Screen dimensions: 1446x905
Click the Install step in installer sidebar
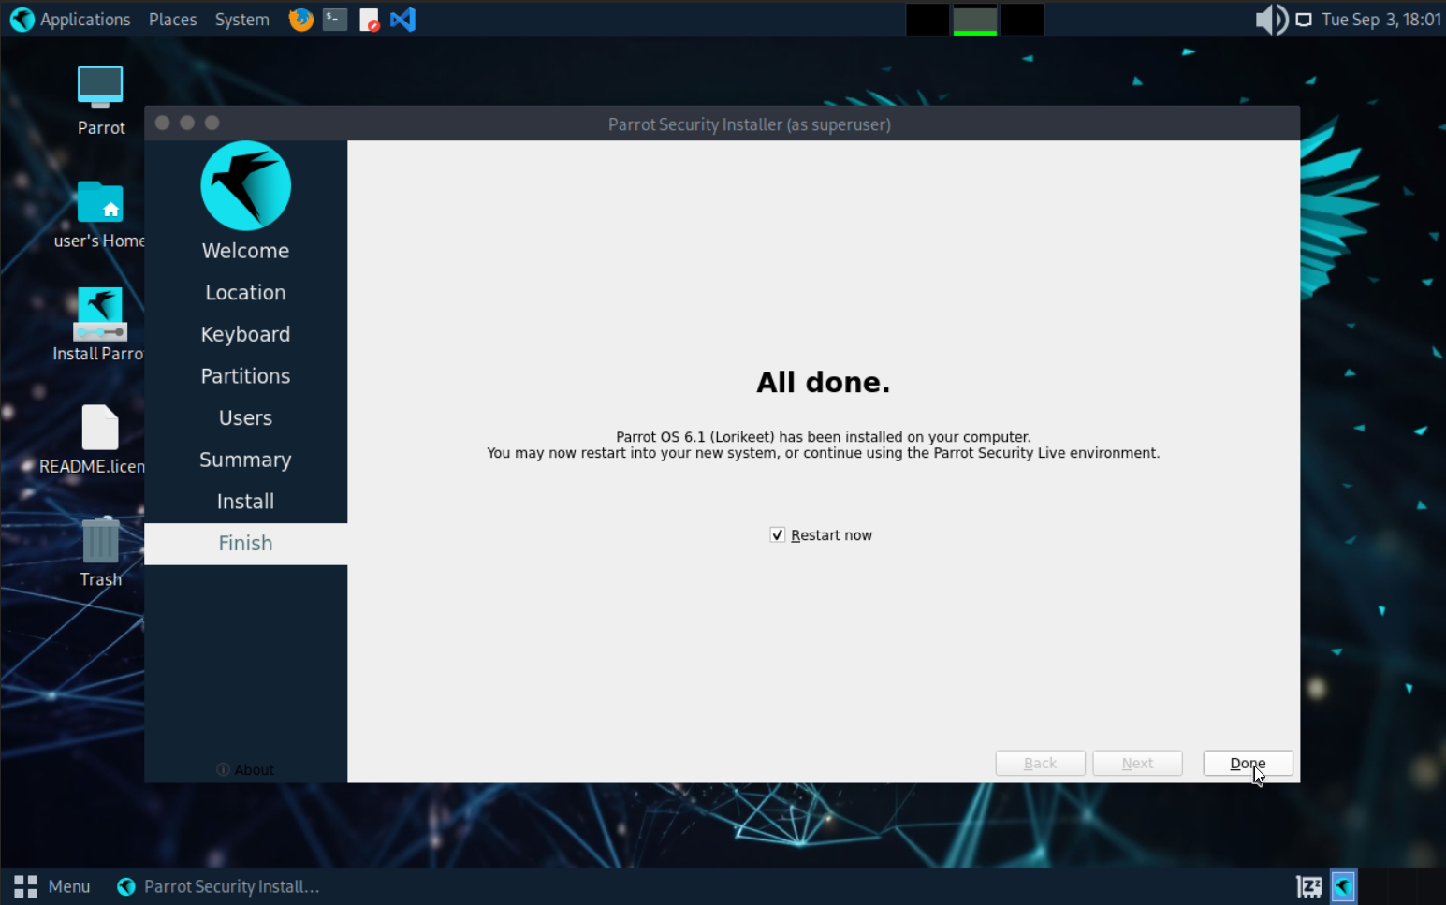245,502
